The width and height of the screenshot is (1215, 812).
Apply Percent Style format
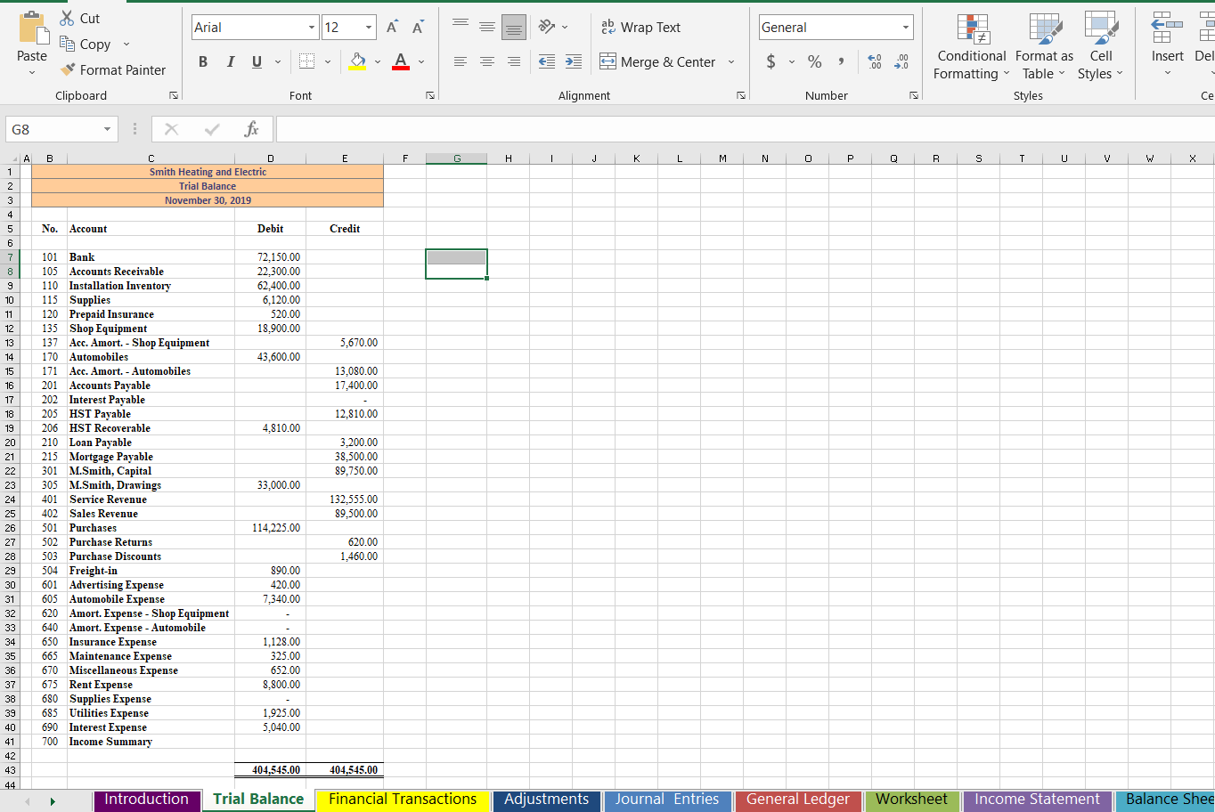click(814, 61)
